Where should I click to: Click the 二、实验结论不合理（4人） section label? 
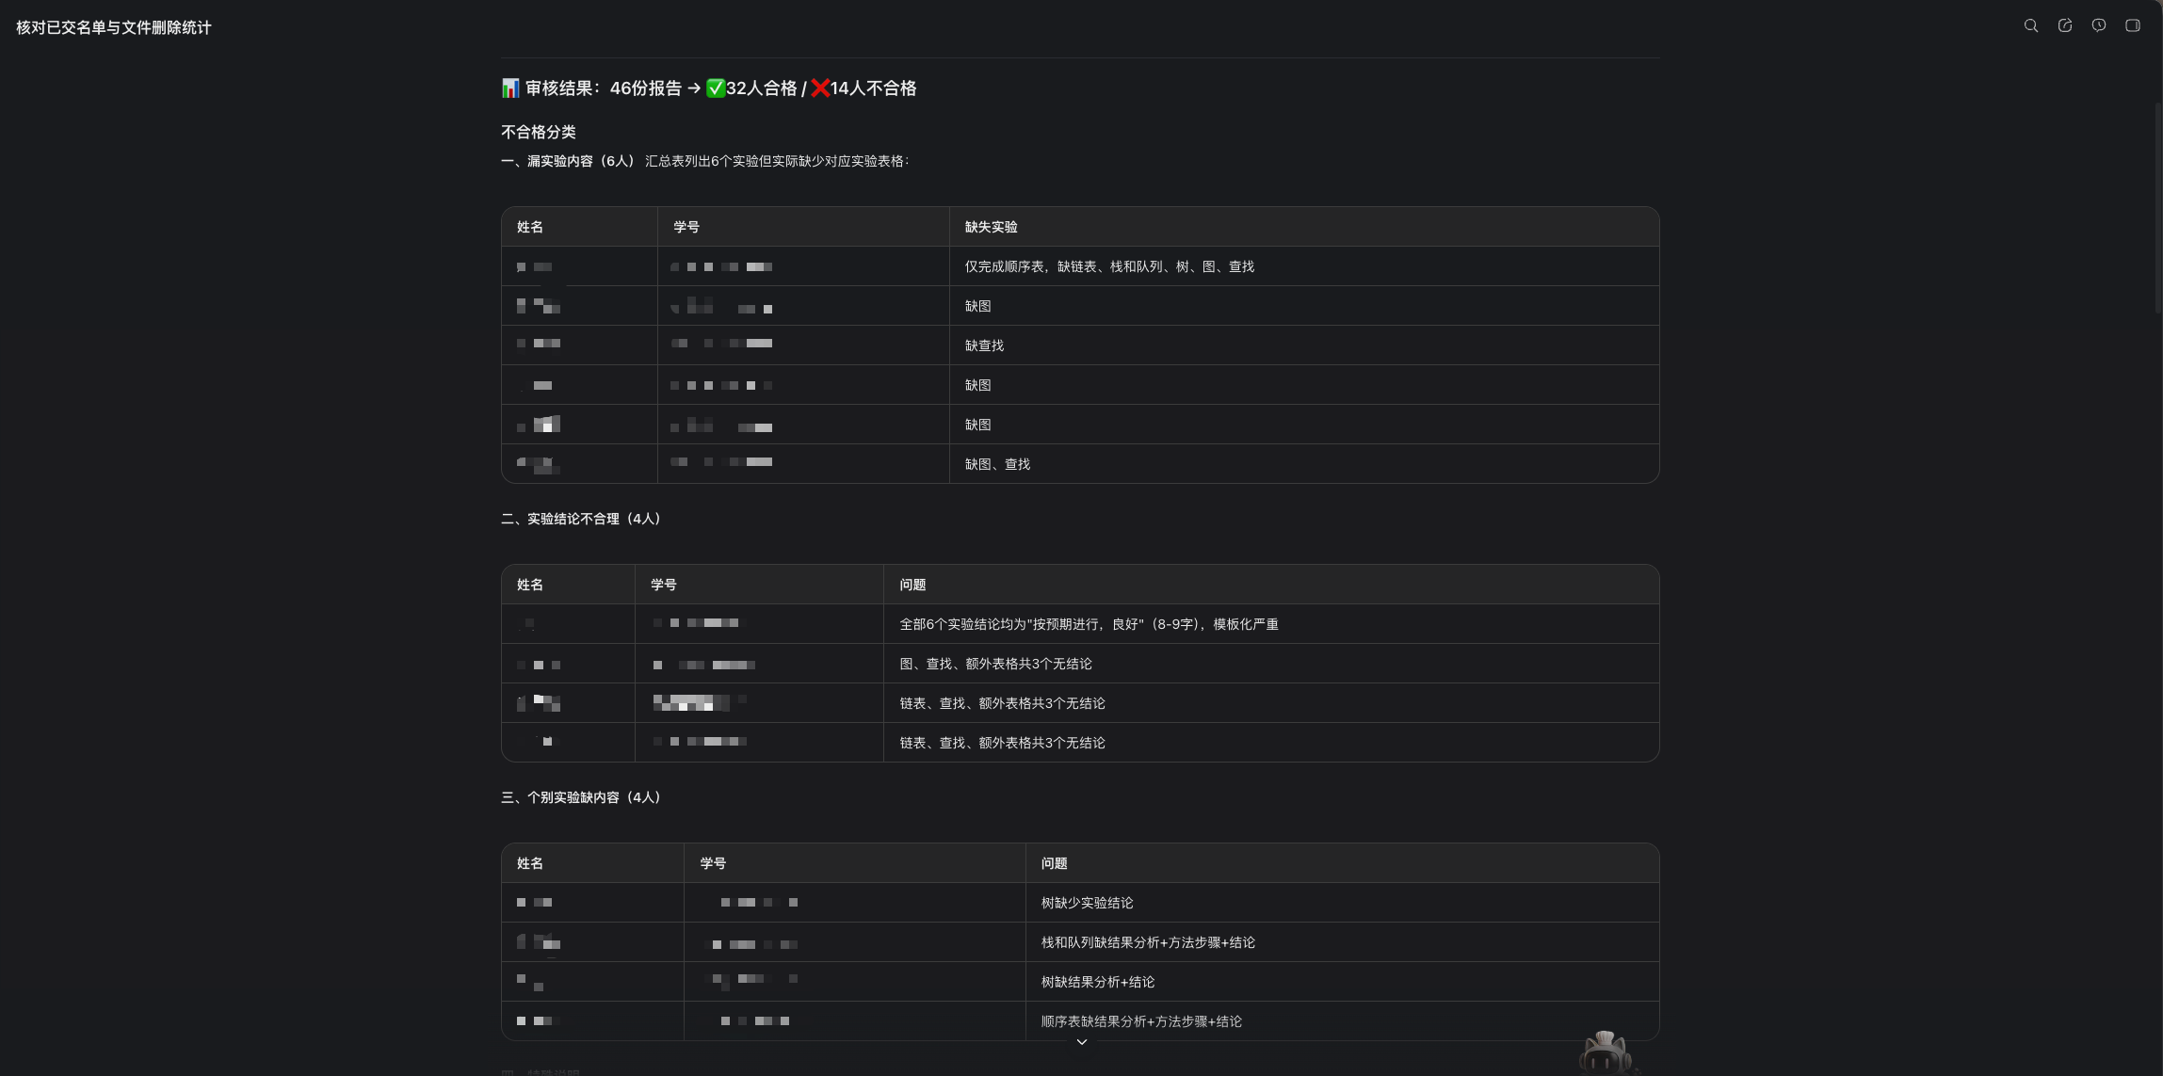(x=584, y=519)
